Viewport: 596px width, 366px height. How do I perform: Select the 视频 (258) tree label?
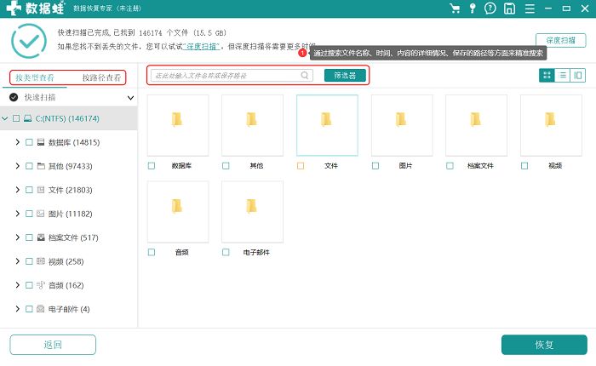(66, 261)
